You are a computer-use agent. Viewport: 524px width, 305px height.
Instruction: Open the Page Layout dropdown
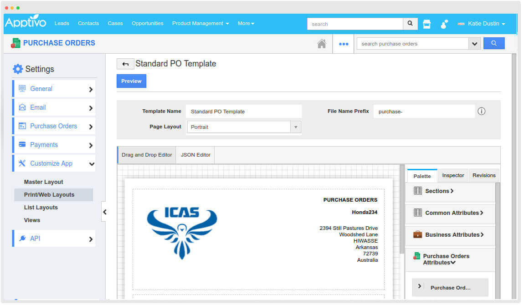(296, 127)
